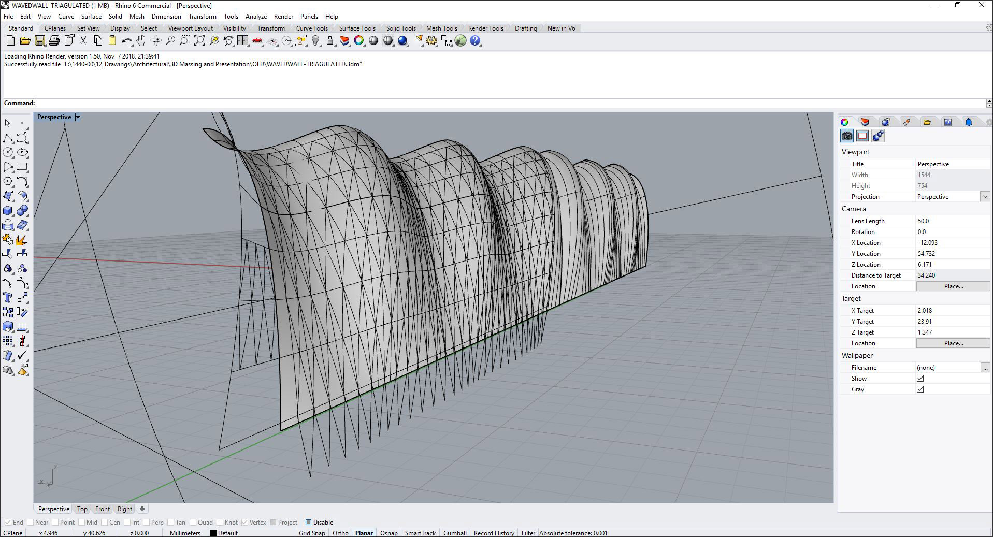Save the model with the floppy disk icon
Viewport: 993px width, 537px height.
pos(39,40)
